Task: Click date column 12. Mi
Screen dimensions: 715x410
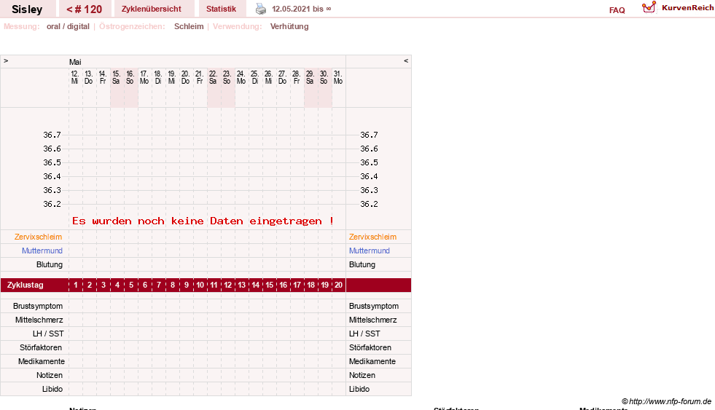Action: pyautogui.click(x=75, y=77)
